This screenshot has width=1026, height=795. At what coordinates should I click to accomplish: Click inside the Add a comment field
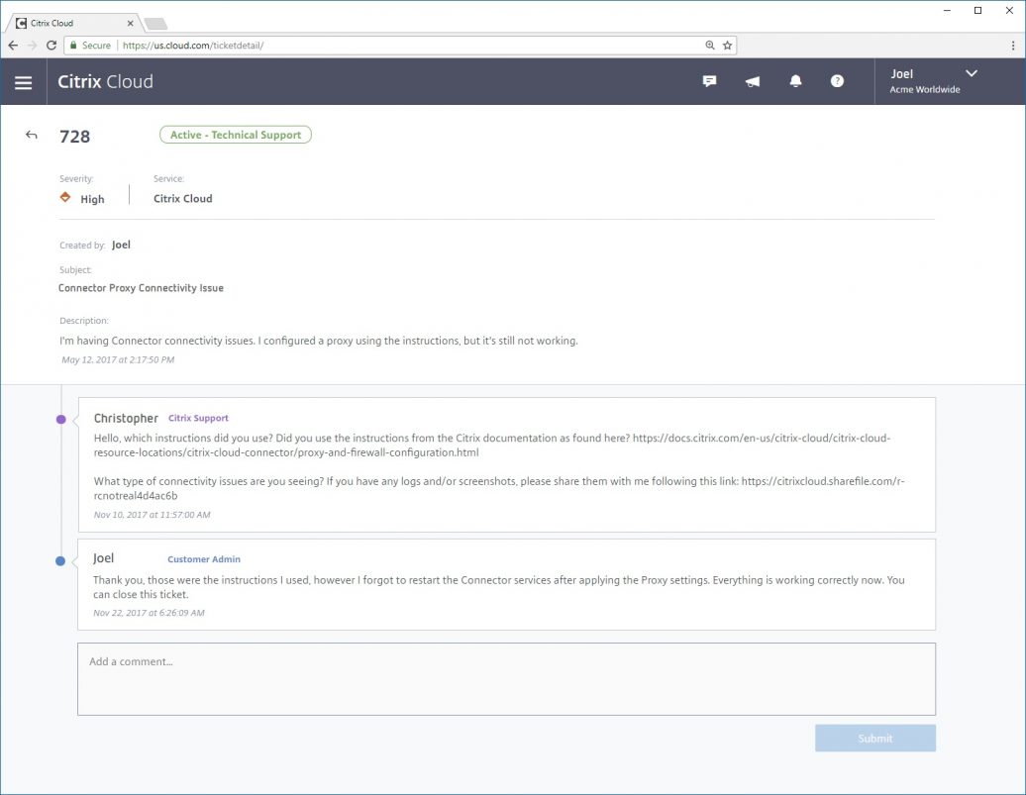(x=506, y=679)
